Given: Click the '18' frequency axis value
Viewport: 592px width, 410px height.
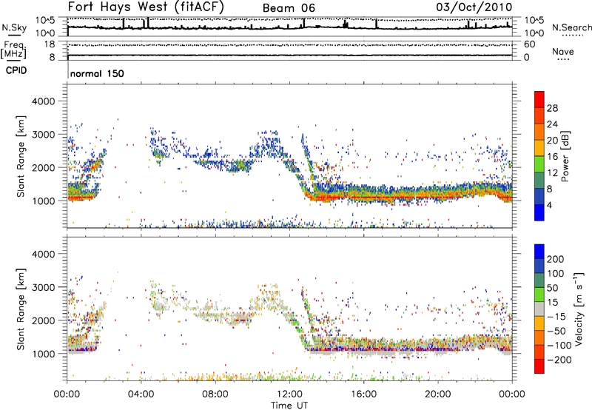Looking at the screenshot, I should [50, 44].
